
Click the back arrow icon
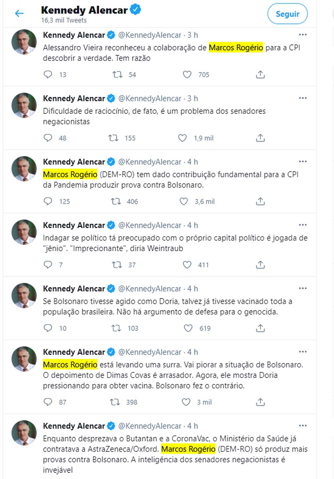pos(19,14)
